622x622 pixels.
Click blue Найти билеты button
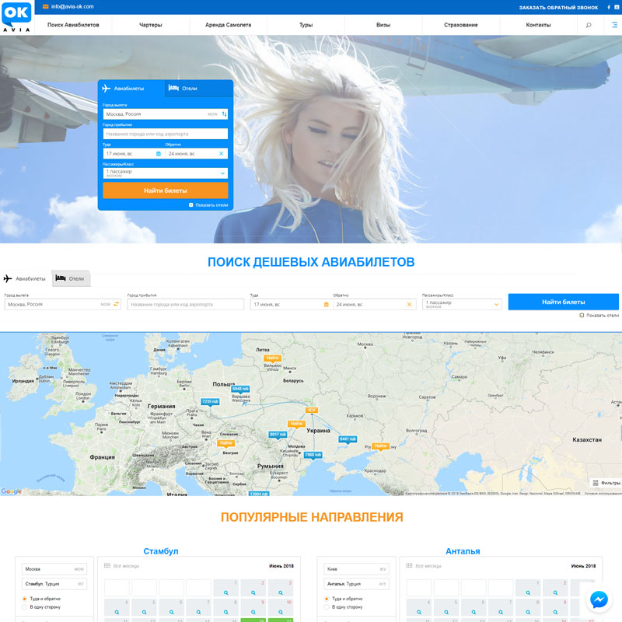coord(563,302)
